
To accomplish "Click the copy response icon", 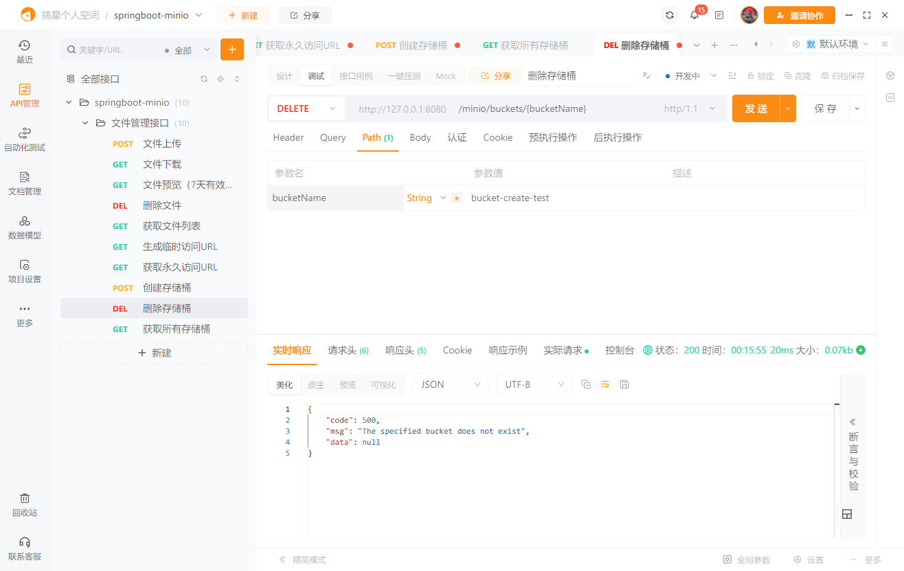I will [x=586, y=384].
